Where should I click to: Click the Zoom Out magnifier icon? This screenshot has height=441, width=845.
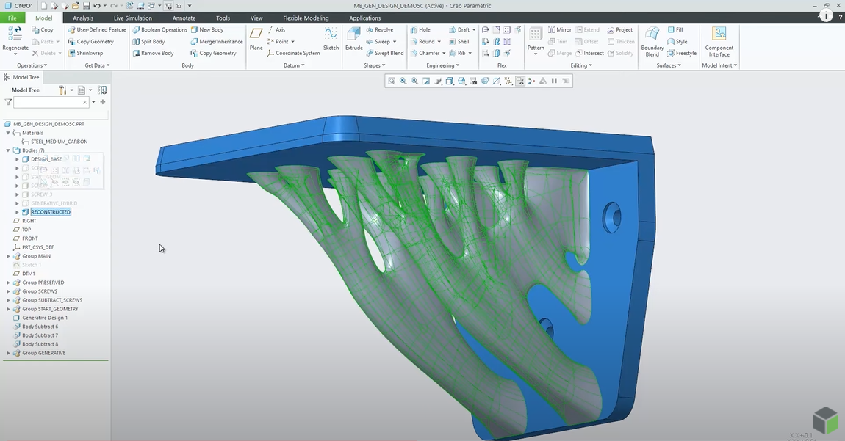[x=414, y=81]
